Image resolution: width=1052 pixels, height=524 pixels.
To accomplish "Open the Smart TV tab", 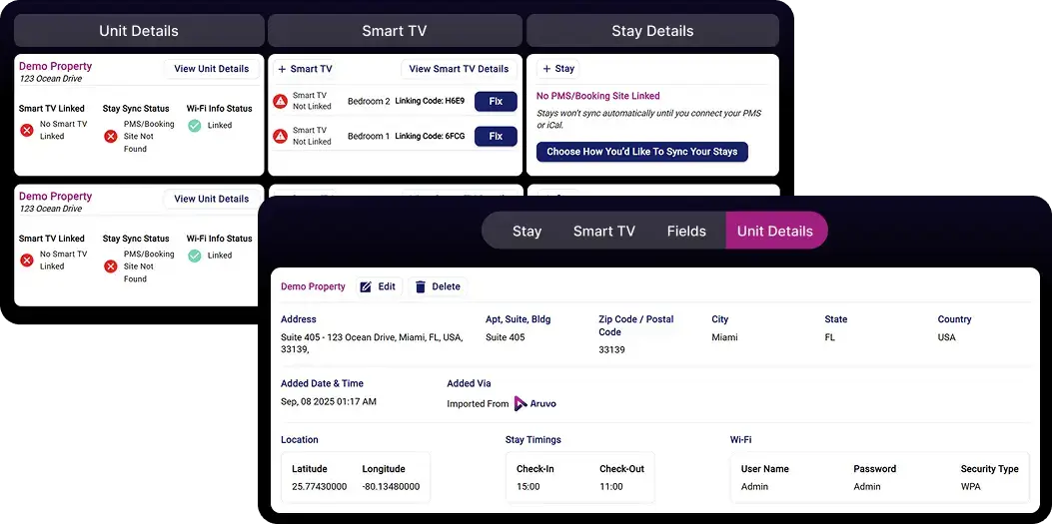I will tap(603, 231).
